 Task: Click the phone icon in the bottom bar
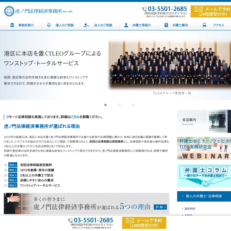click(71, 221)
